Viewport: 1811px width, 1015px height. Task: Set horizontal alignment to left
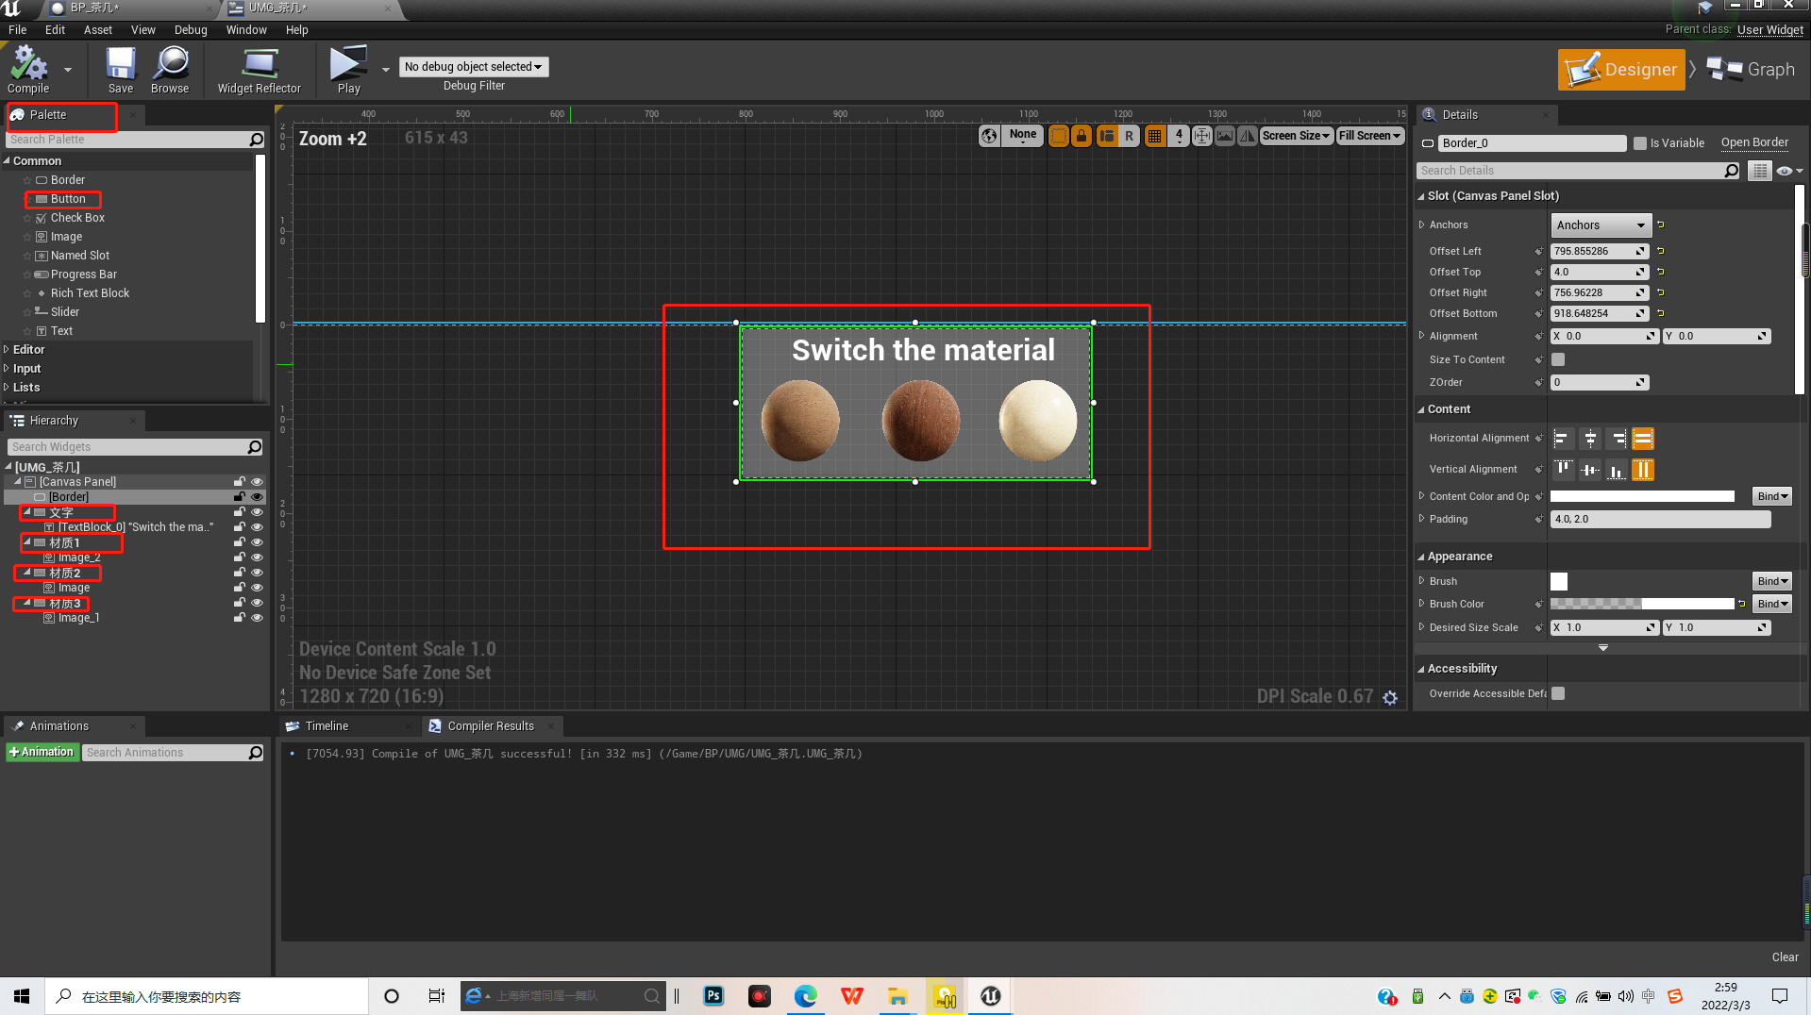coord(1563,439)
